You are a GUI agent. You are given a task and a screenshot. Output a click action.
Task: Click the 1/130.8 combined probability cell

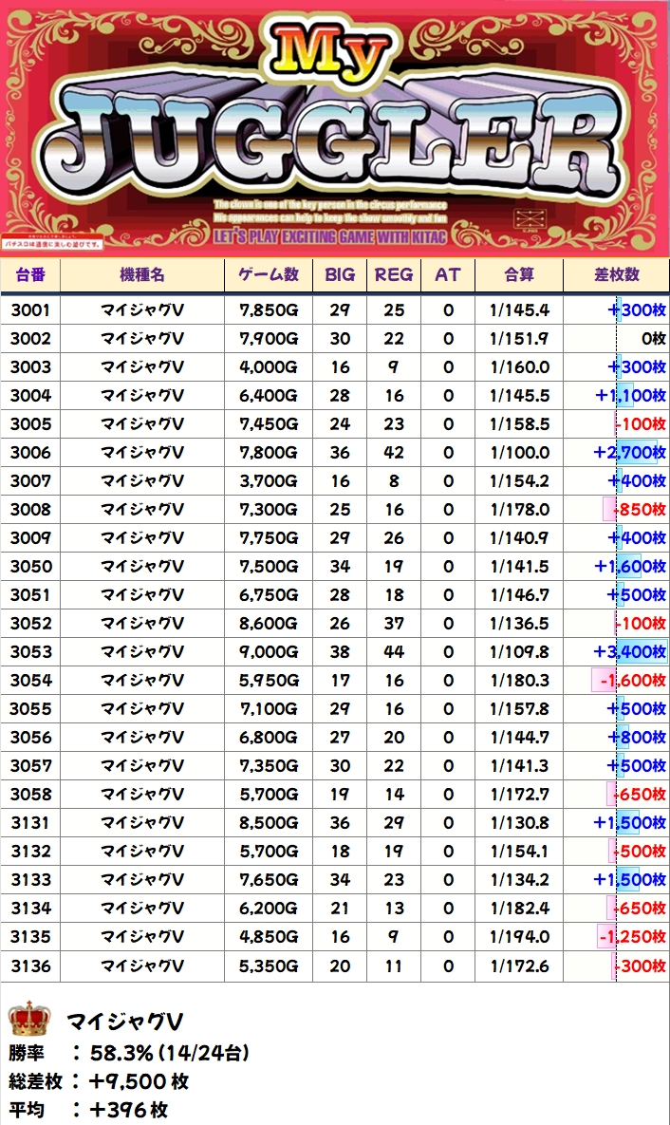click(x=519, y=823)
